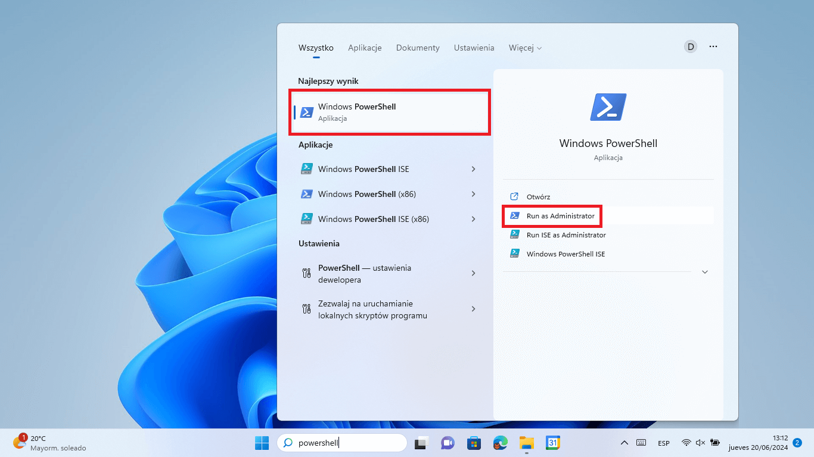Expand the local scripts setting arrow
814x457 pixels.
(474, 309)
